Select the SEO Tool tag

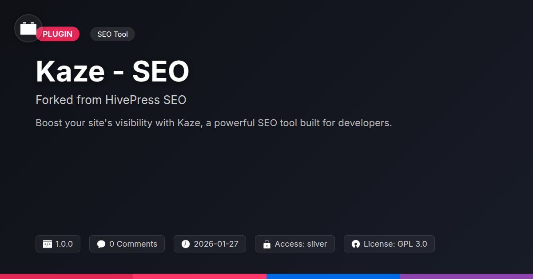click(112, 34)
